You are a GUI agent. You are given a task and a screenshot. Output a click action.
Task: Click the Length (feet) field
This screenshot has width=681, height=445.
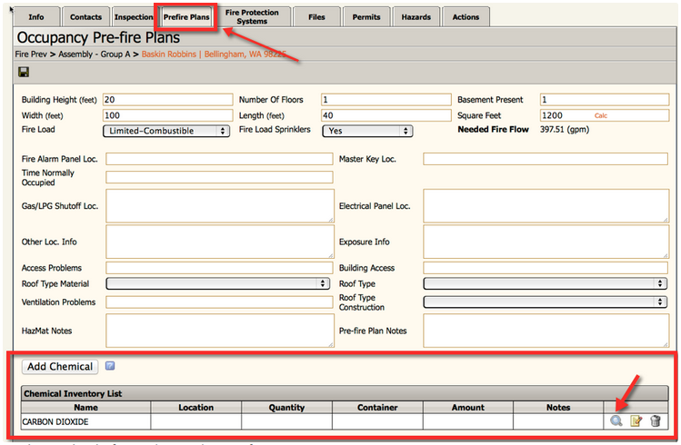(386, 115)
